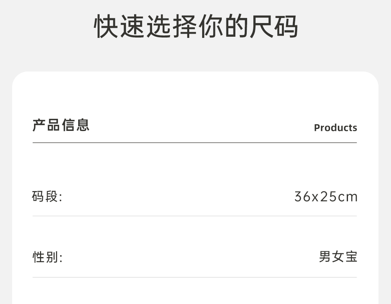This screenshot has height=304, width=391.
Task: Click the thin divider below the 码段 row
Action: click(195, 216)
